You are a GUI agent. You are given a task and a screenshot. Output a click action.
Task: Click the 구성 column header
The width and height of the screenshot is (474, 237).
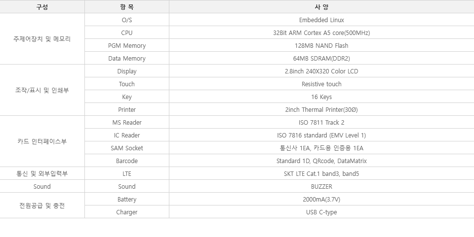click(42, 6)
